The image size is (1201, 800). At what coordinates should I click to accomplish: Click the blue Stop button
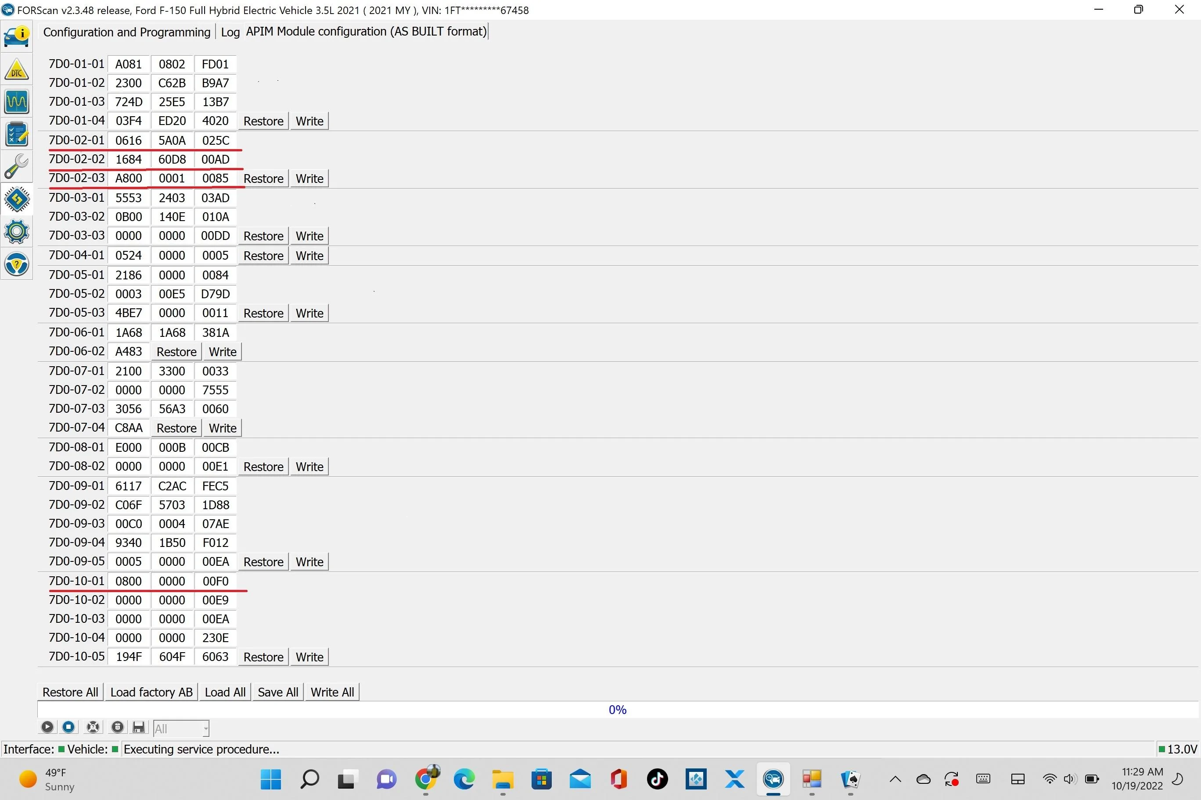tap(68, 727)
